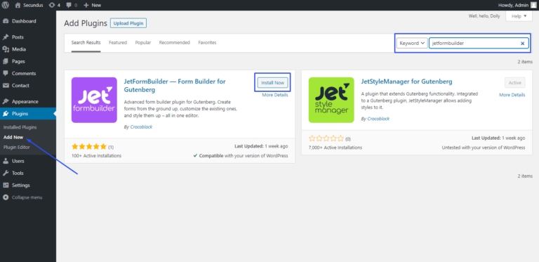Image resolution: width=539 pixels, height=262 pixels.
Task: Open the Plugin Editor submenu
Action: (x=17, y=148)
